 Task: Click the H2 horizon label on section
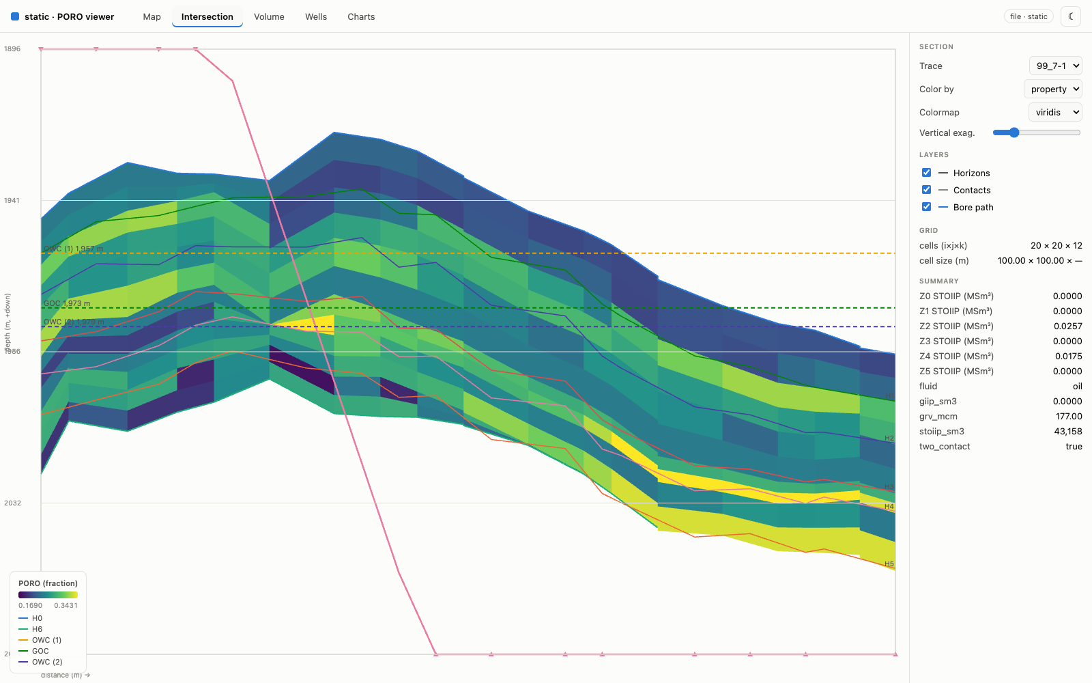[x=889, y=438]
